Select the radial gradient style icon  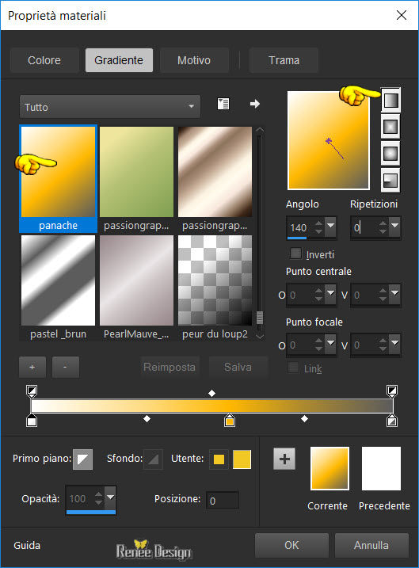[x=390, y=180]
